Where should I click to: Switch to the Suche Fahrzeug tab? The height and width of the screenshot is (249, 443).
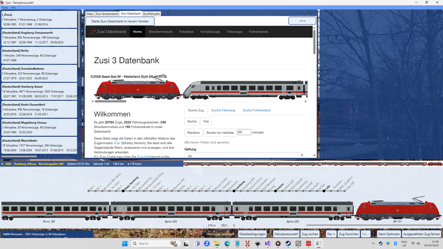pyautogui.click(x=223, y=110)
